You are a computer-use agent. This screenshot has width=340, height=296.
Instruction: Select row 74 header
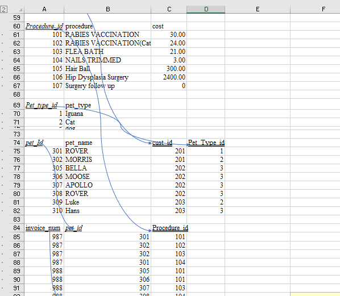click(x=16, y=143)
